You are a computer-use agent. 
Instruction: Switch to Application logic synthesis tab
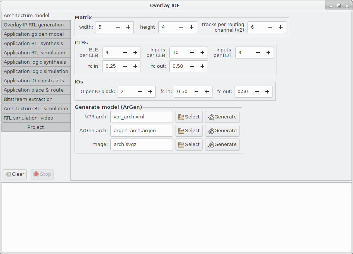[x=36, y=62]
